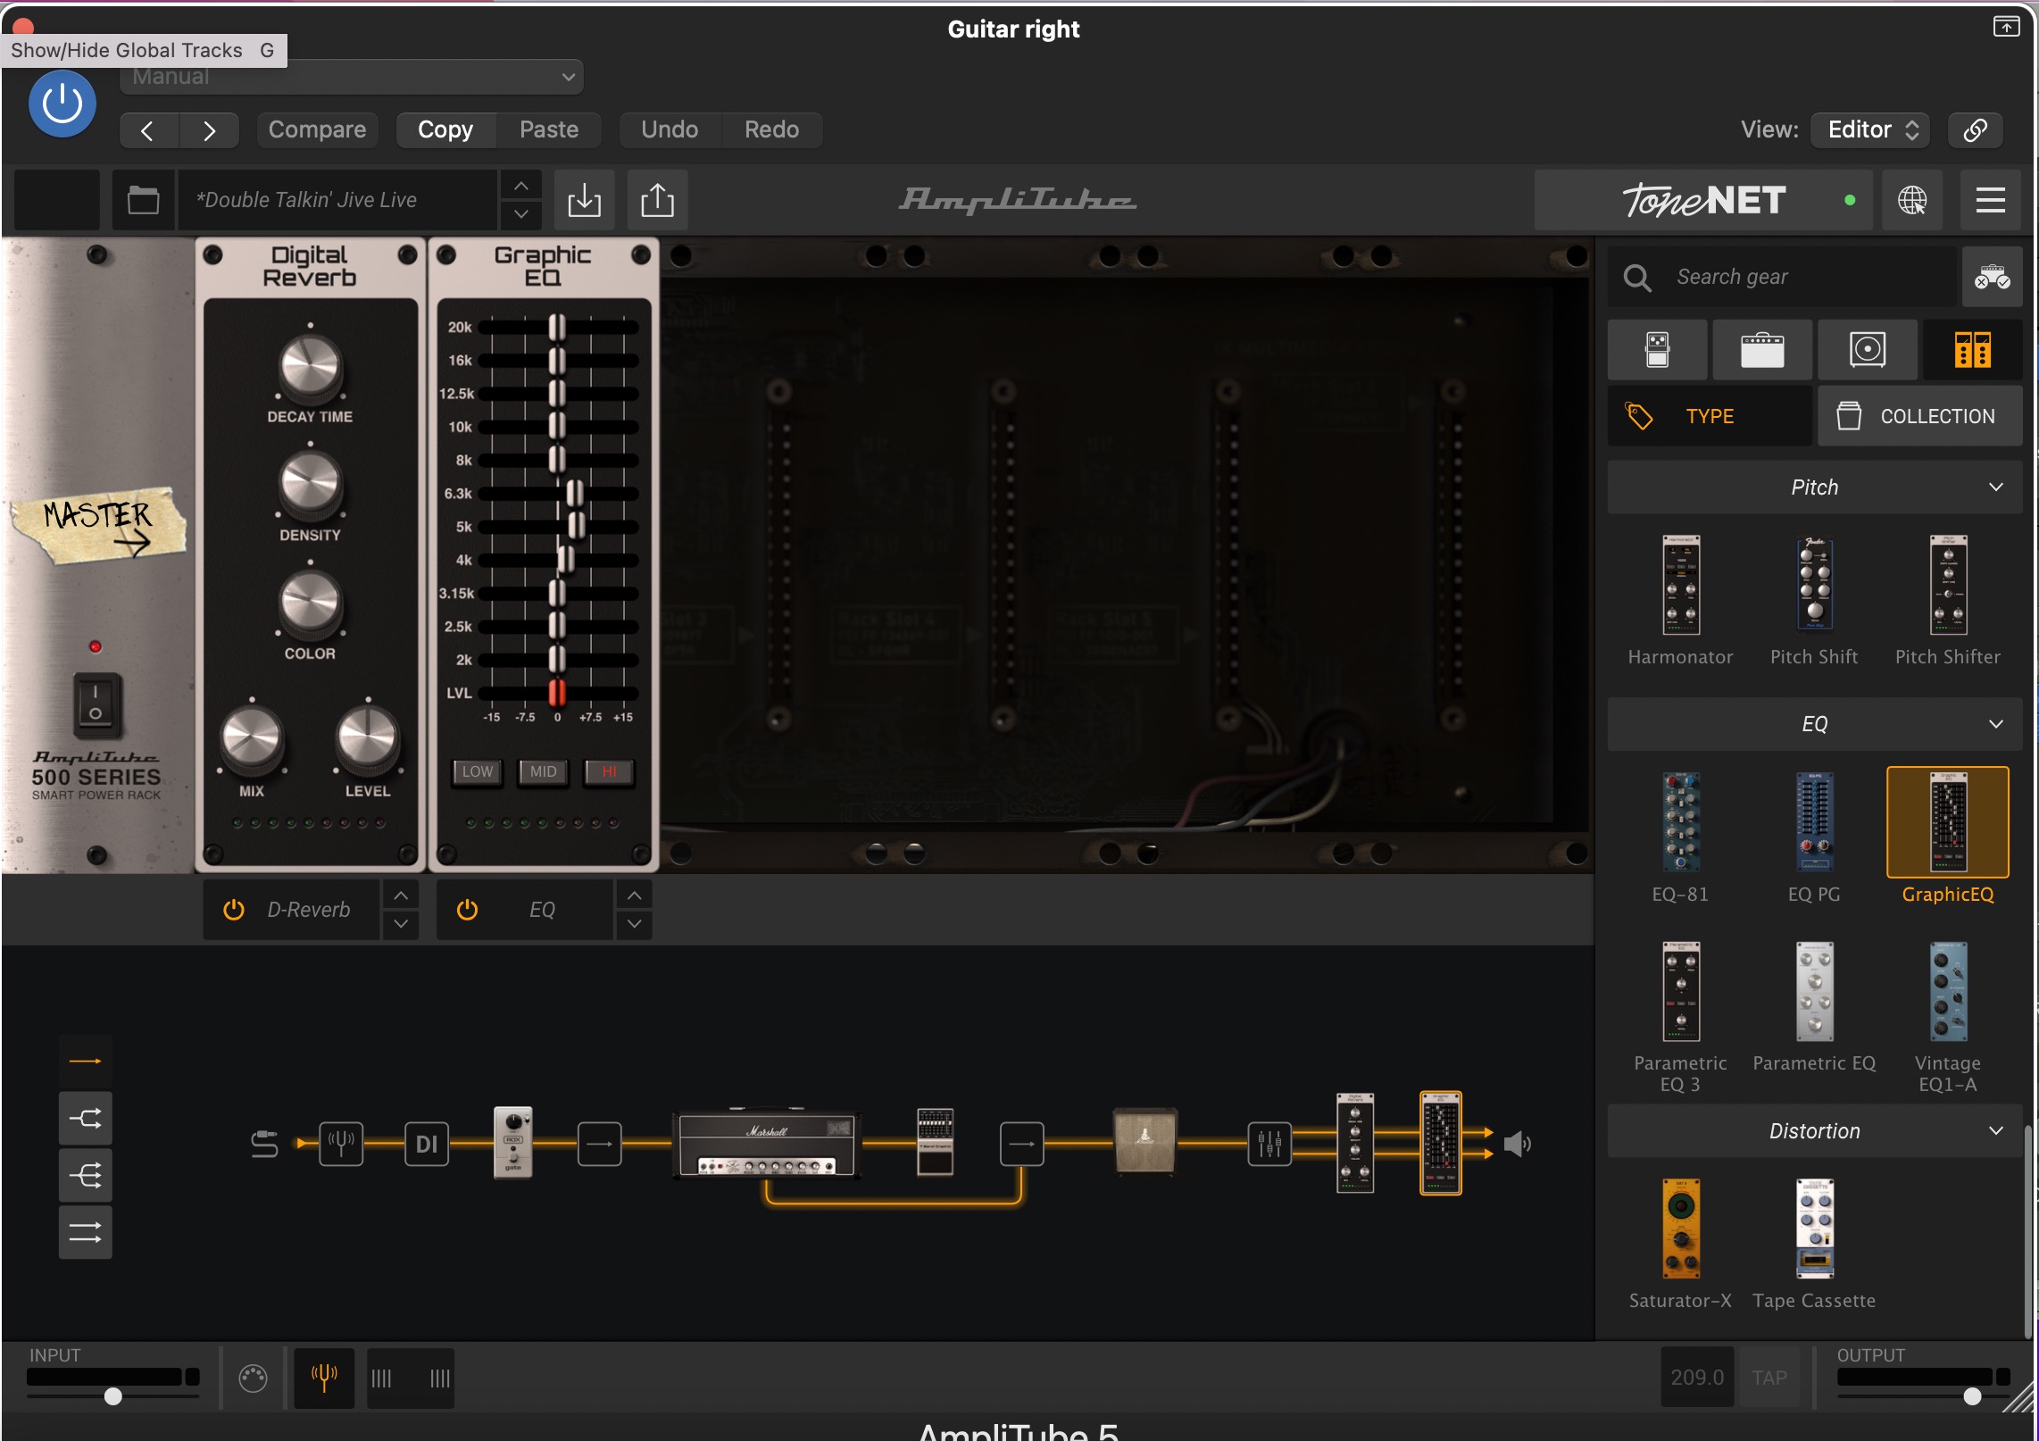The height and width of the screenshot is (1441, 2039).
Task: Switch to TYPE sorting tab
Action: pyautogui.click(x=1710, y=416)
